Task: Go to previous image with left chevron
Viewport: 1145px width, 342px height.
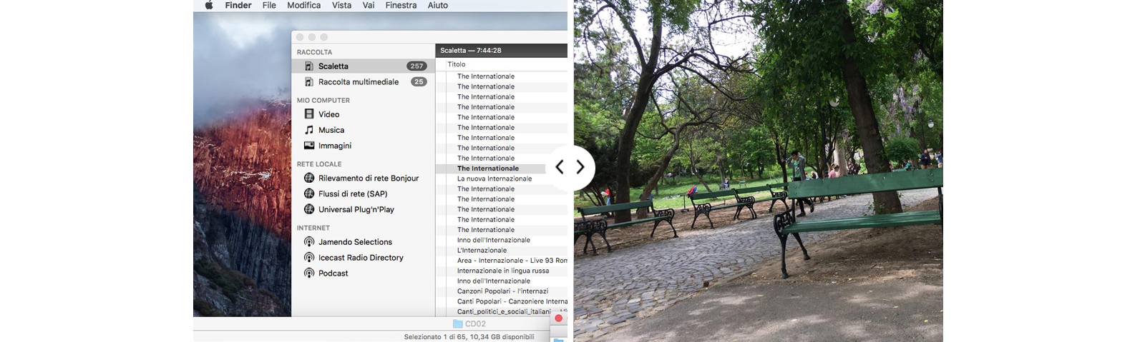Action: point(560,168)
